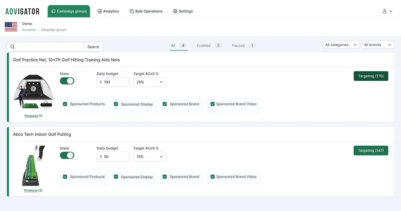This screenshot has width=401, height=211.
Task: Toggle state switch for Golf Practice Net
Action: [67, 81]
